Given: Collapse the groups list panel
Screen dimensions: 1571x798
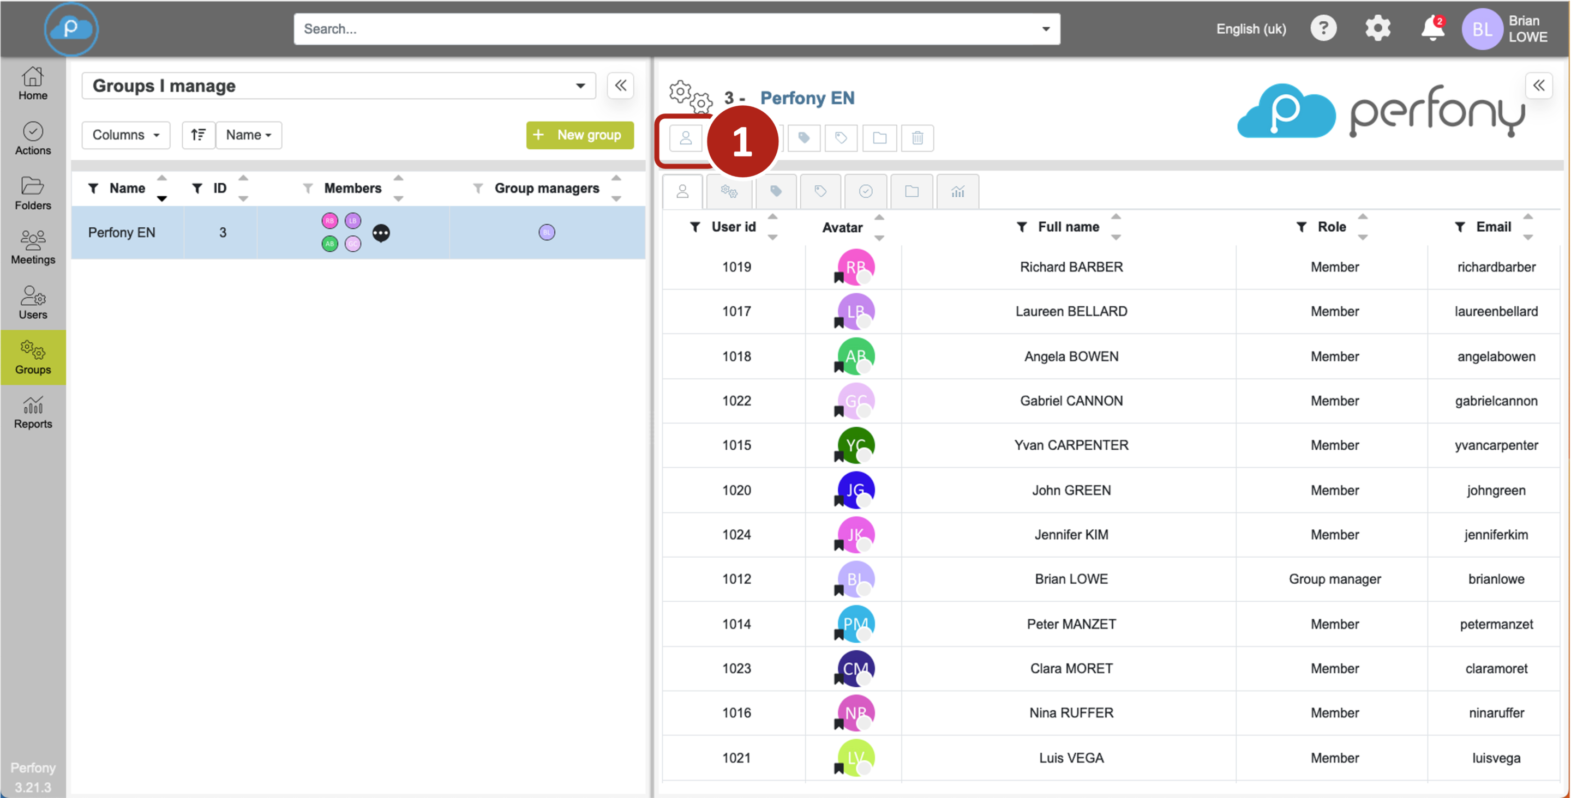Looking at the screenshot, I should (620, 86).
